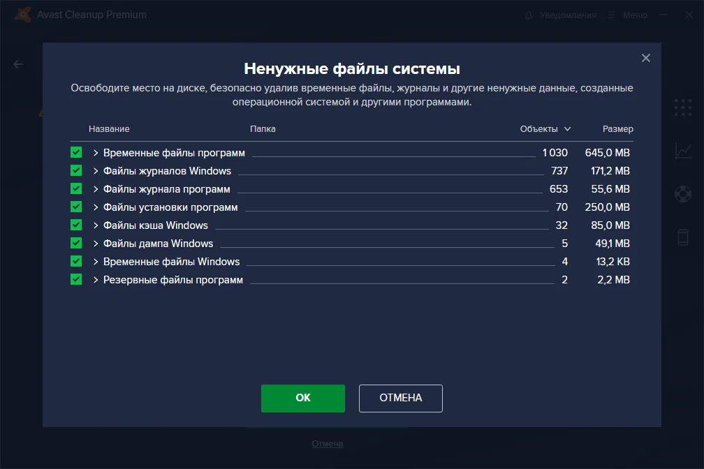Expand Файлы установки программ entry

click(x=95, y=207)
